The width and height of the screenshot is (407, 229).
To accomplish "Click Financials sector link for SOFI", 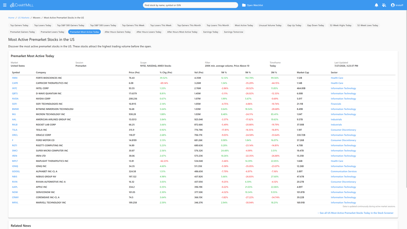I will point(336,104).
